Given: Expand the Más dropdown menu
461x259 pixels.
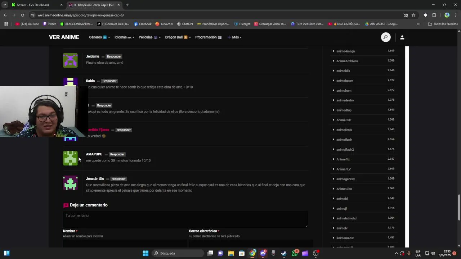Looking at the screenshot, I should (234, 37).
